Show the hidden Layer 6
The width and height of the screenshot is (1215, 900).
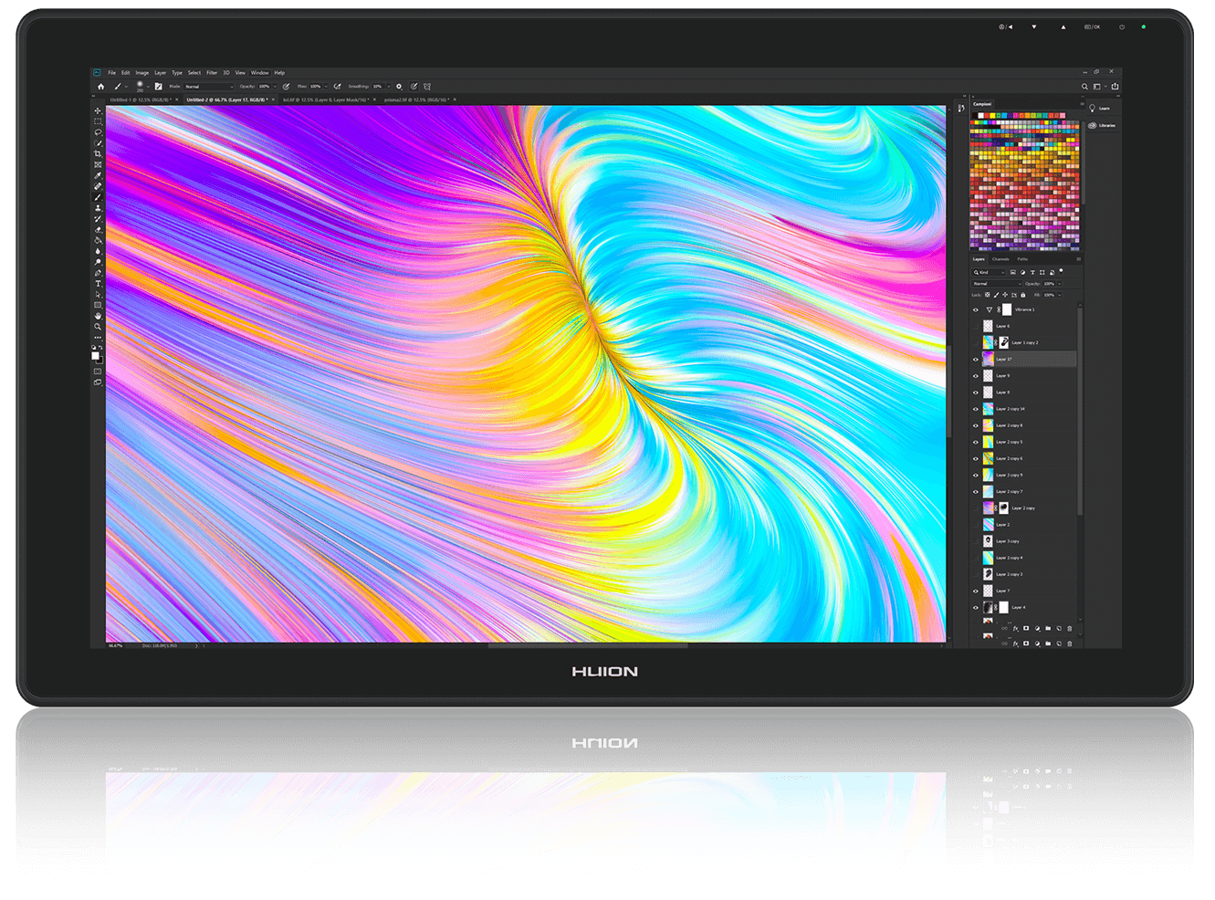[976, 325]
